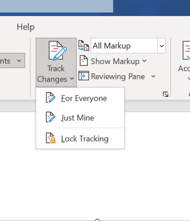Expand the Show Markup options chevron
The width and height of the screenshot is (190, 221).
point(144,61)
